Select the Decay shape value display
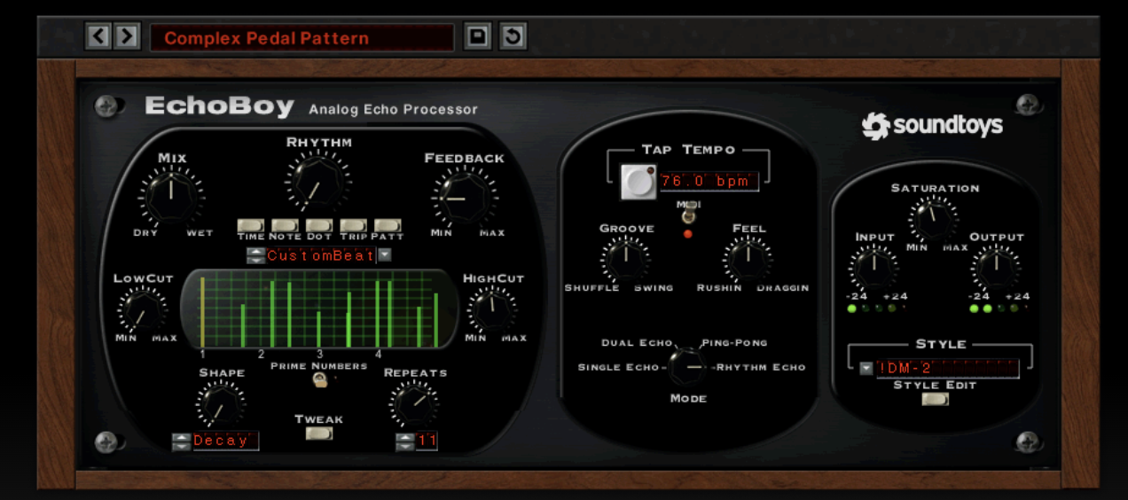The image size is (1128, 500). (225, 441)
